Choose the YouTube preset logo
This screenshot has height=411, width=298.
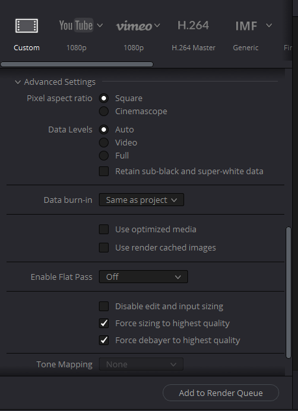76,25
